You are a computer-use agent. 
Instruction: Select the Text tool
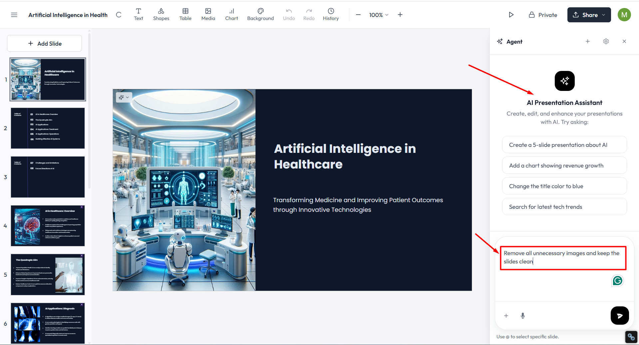139,15
